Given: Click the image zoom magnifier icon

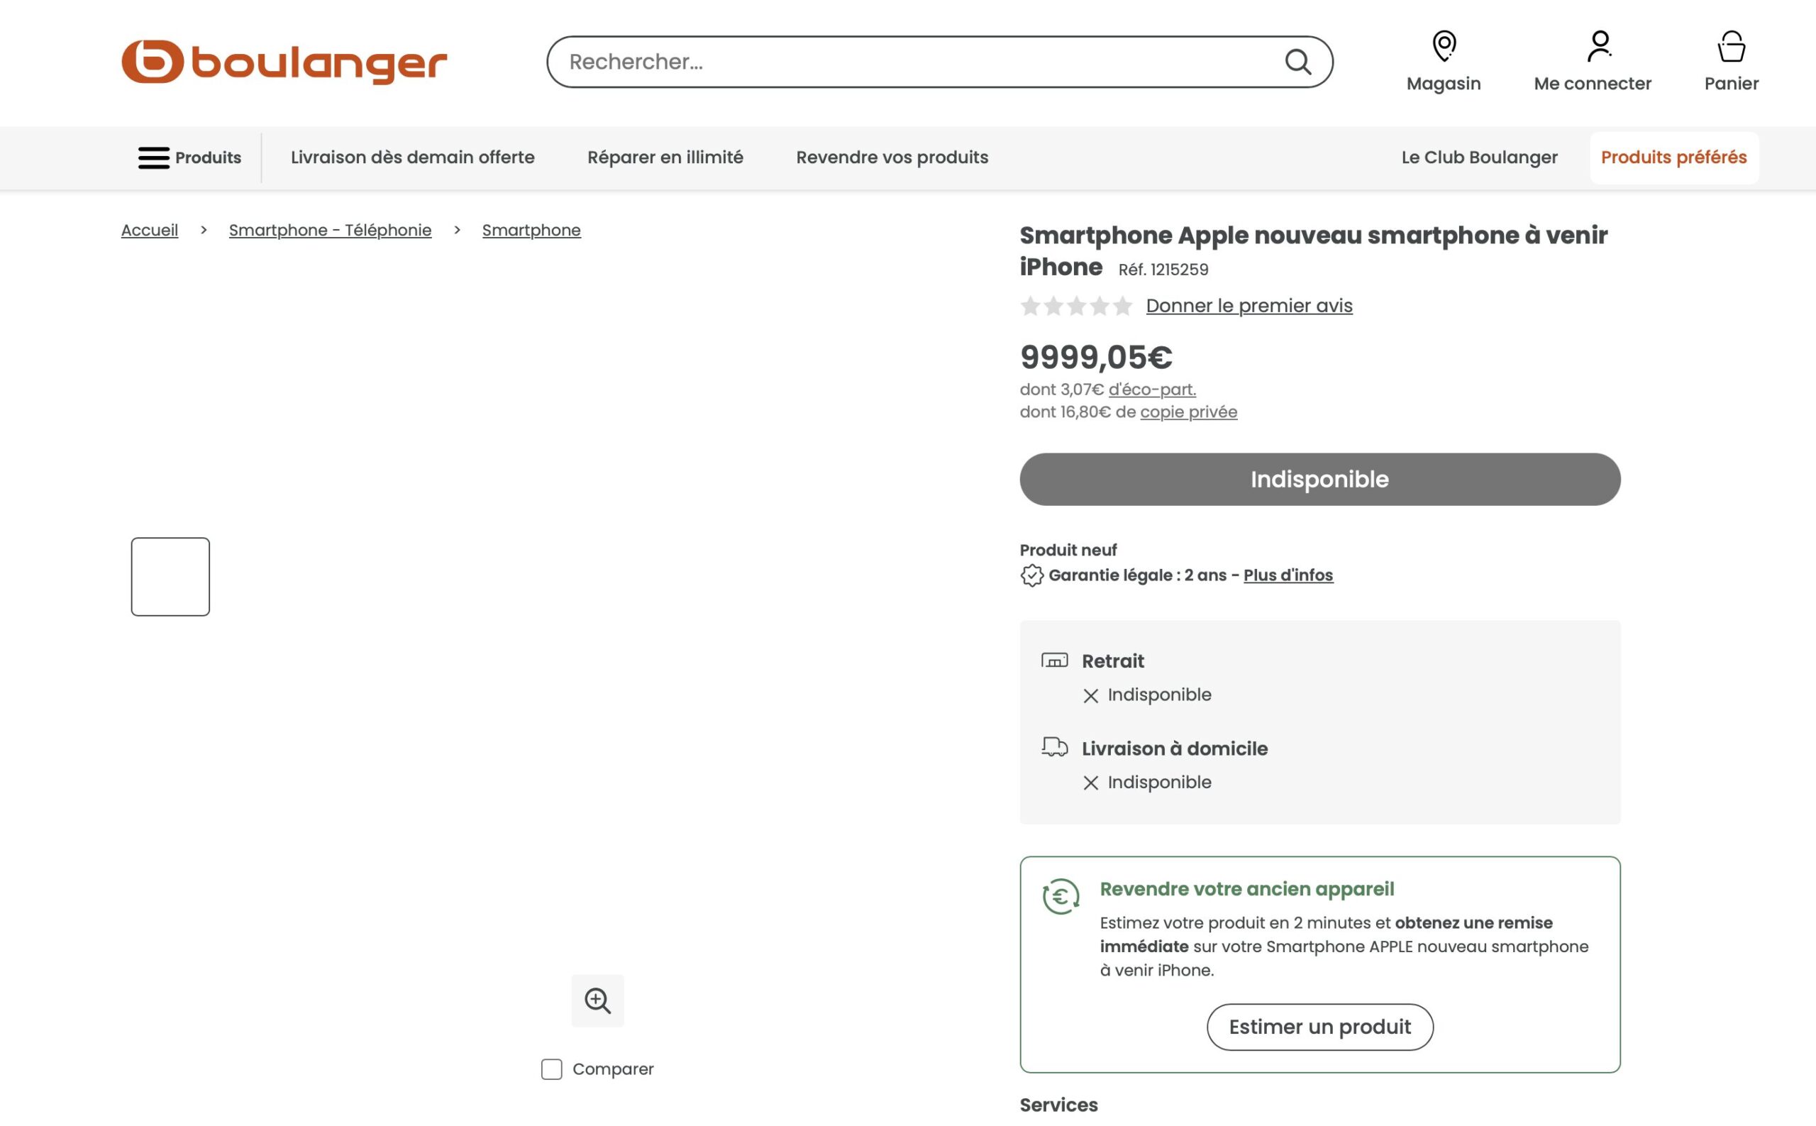Looking at the screenshot, I should [598, 1000].
